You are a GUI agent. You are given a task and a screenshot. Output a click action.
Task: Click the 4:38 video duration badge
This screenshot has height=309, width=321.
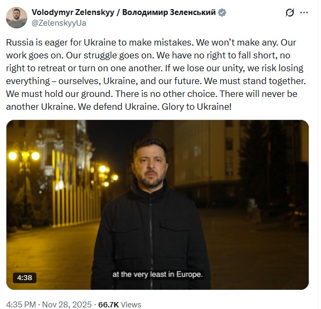pyautogui.click(x=25, y=278)
